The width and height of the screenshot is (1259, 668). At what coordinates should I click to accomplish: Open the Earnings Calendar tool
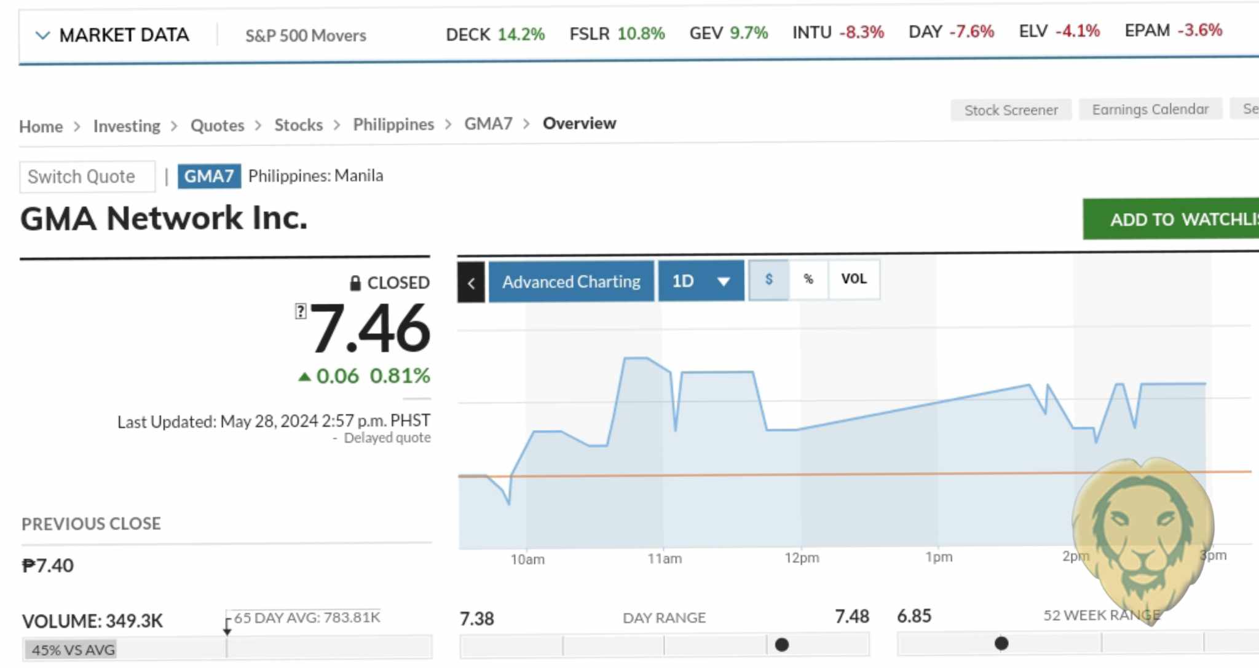(x=1150, y=109)
